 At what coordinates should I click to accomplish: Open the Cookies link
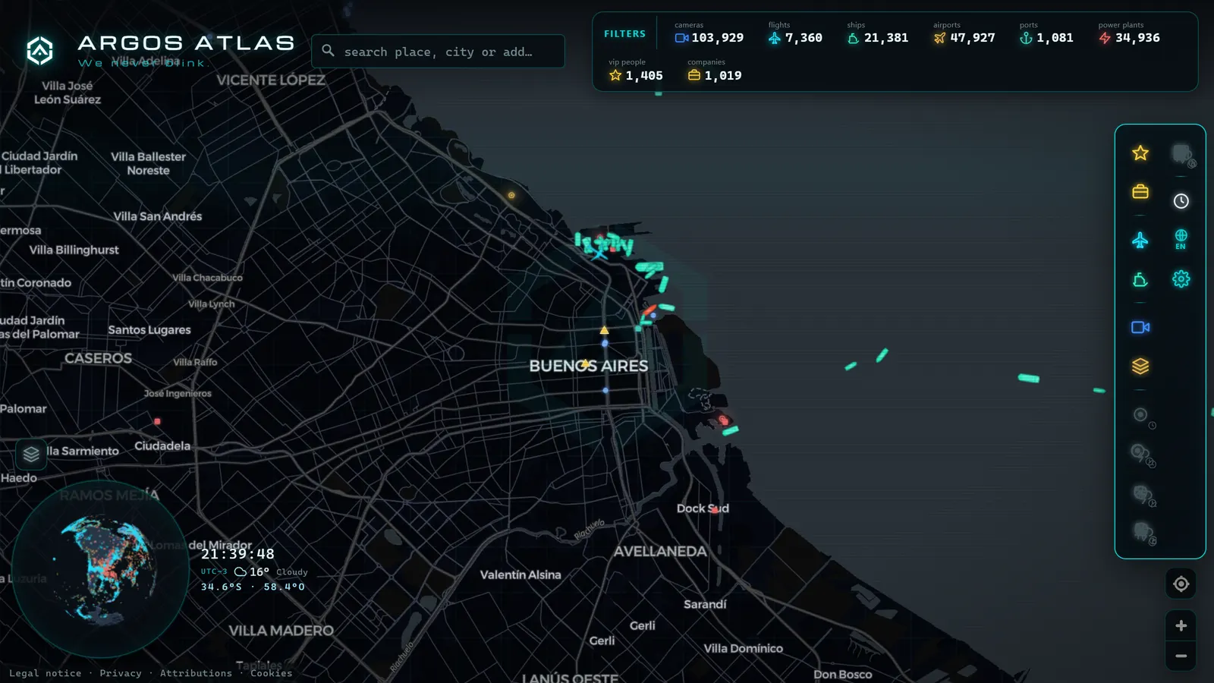[x=271, y=673]
